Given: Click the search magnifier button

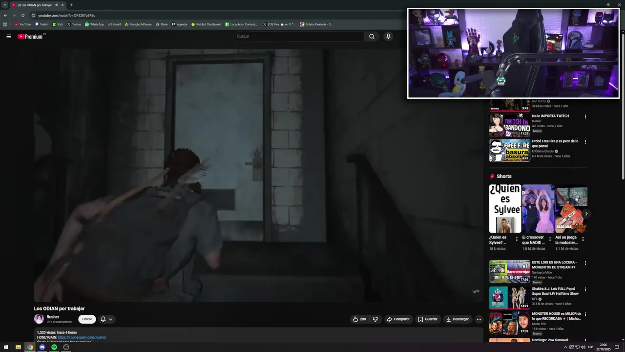Looking at the screenshot, I should [372, 36].
